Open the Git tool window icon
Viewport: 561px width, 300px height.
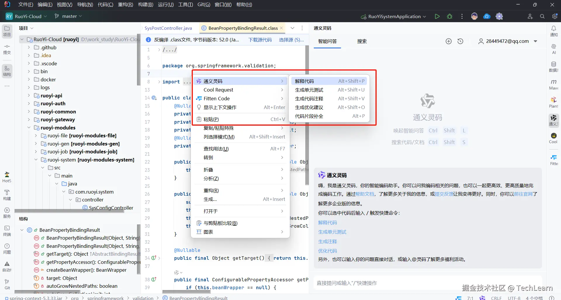tap(7, 284)
